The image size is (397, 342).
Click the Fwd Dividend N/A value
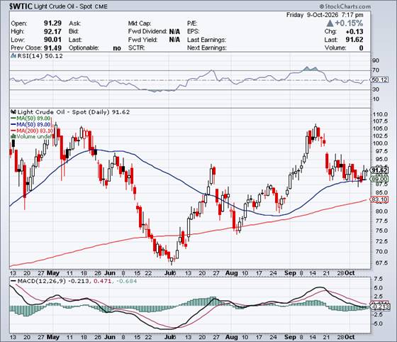click(174, 32)
